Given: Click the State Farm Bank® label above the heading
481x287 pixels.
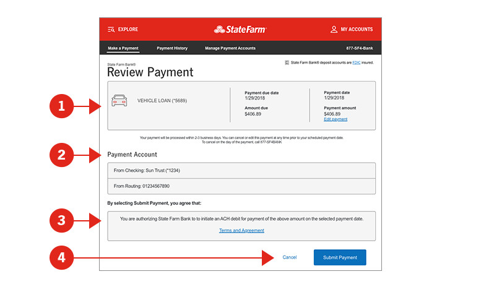Looking at the screenshot, I should click(121, 64).
